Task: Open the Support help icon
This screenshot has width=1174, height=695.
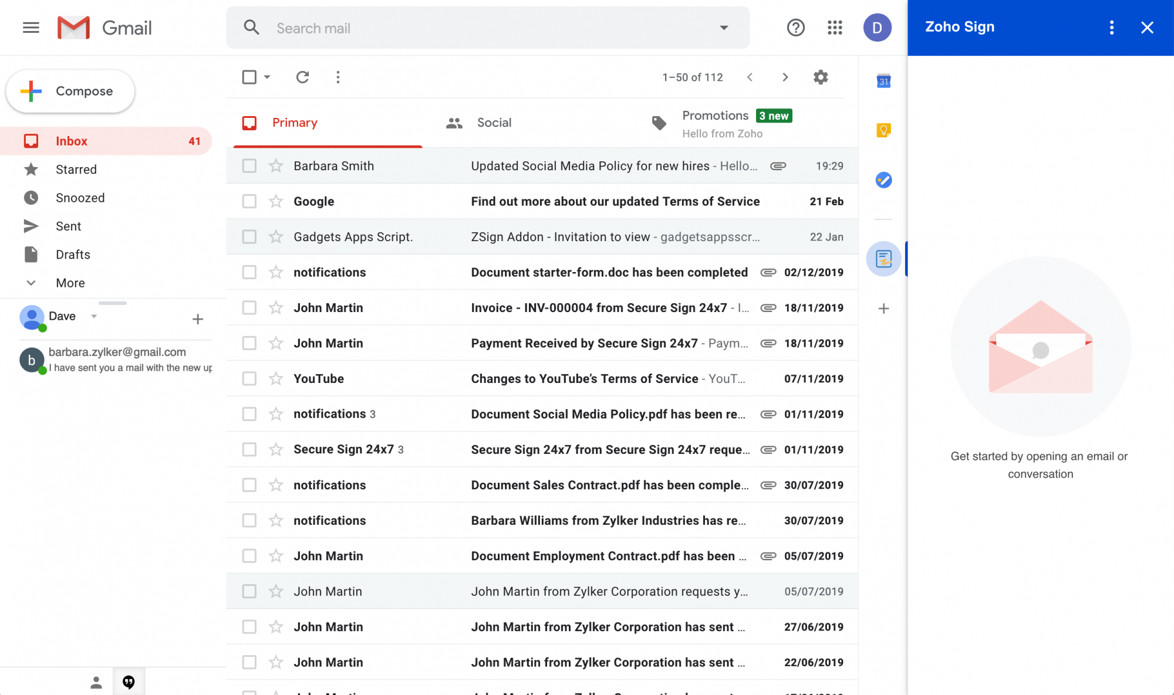Action: (x=795, y=28)
